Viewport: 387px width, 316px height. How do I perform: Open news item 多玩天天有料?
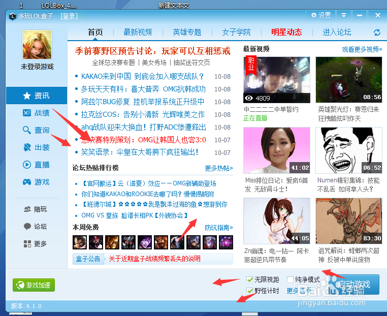pyautogui.click(x=143, y=89)
